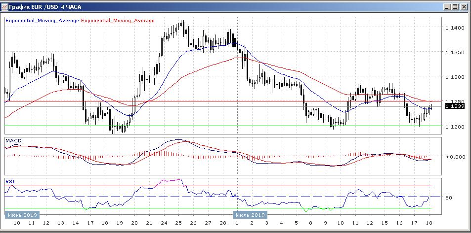Click the RSI indicator panel label
The width and height of the screenshot is (471, 233).
click(10, 181)
